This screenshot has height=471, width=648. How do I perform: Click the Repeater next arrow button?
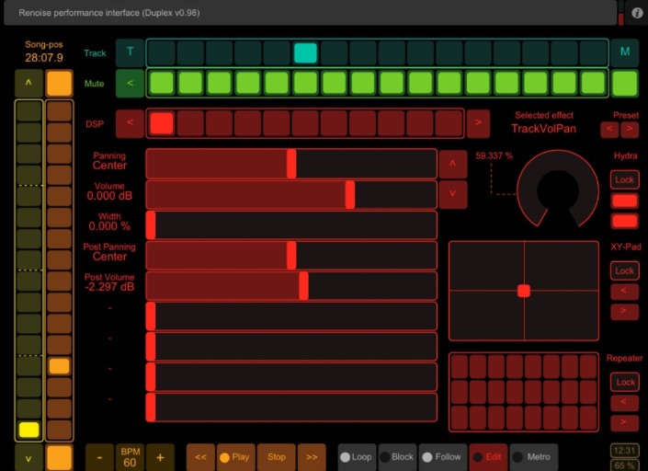tap(624, 422)
